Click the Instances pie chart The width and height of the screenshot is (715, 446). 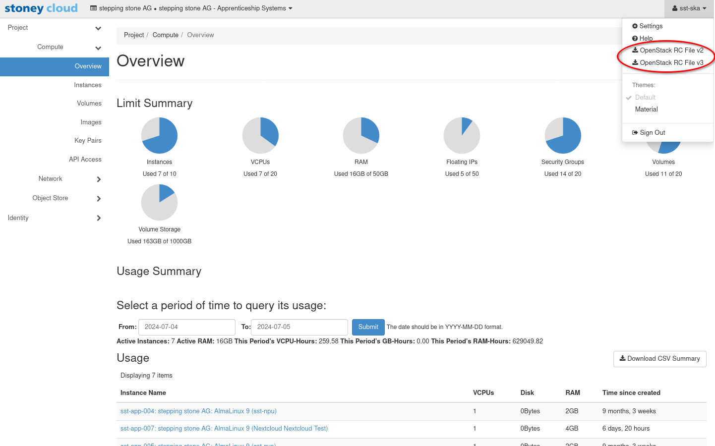[159, 135]
